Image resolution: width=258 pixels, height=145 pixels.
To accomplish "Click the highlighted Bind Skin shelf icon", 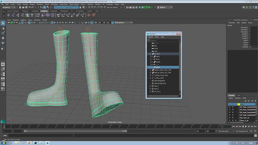I will coord(27,15).
